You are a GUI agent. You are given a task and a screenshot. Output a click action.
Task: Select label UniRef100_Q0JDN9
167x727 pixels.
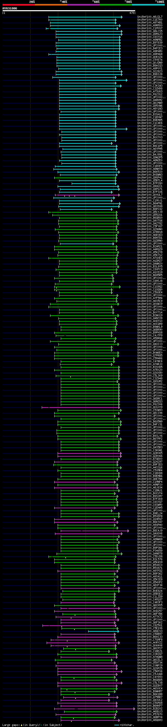(150, 63)
